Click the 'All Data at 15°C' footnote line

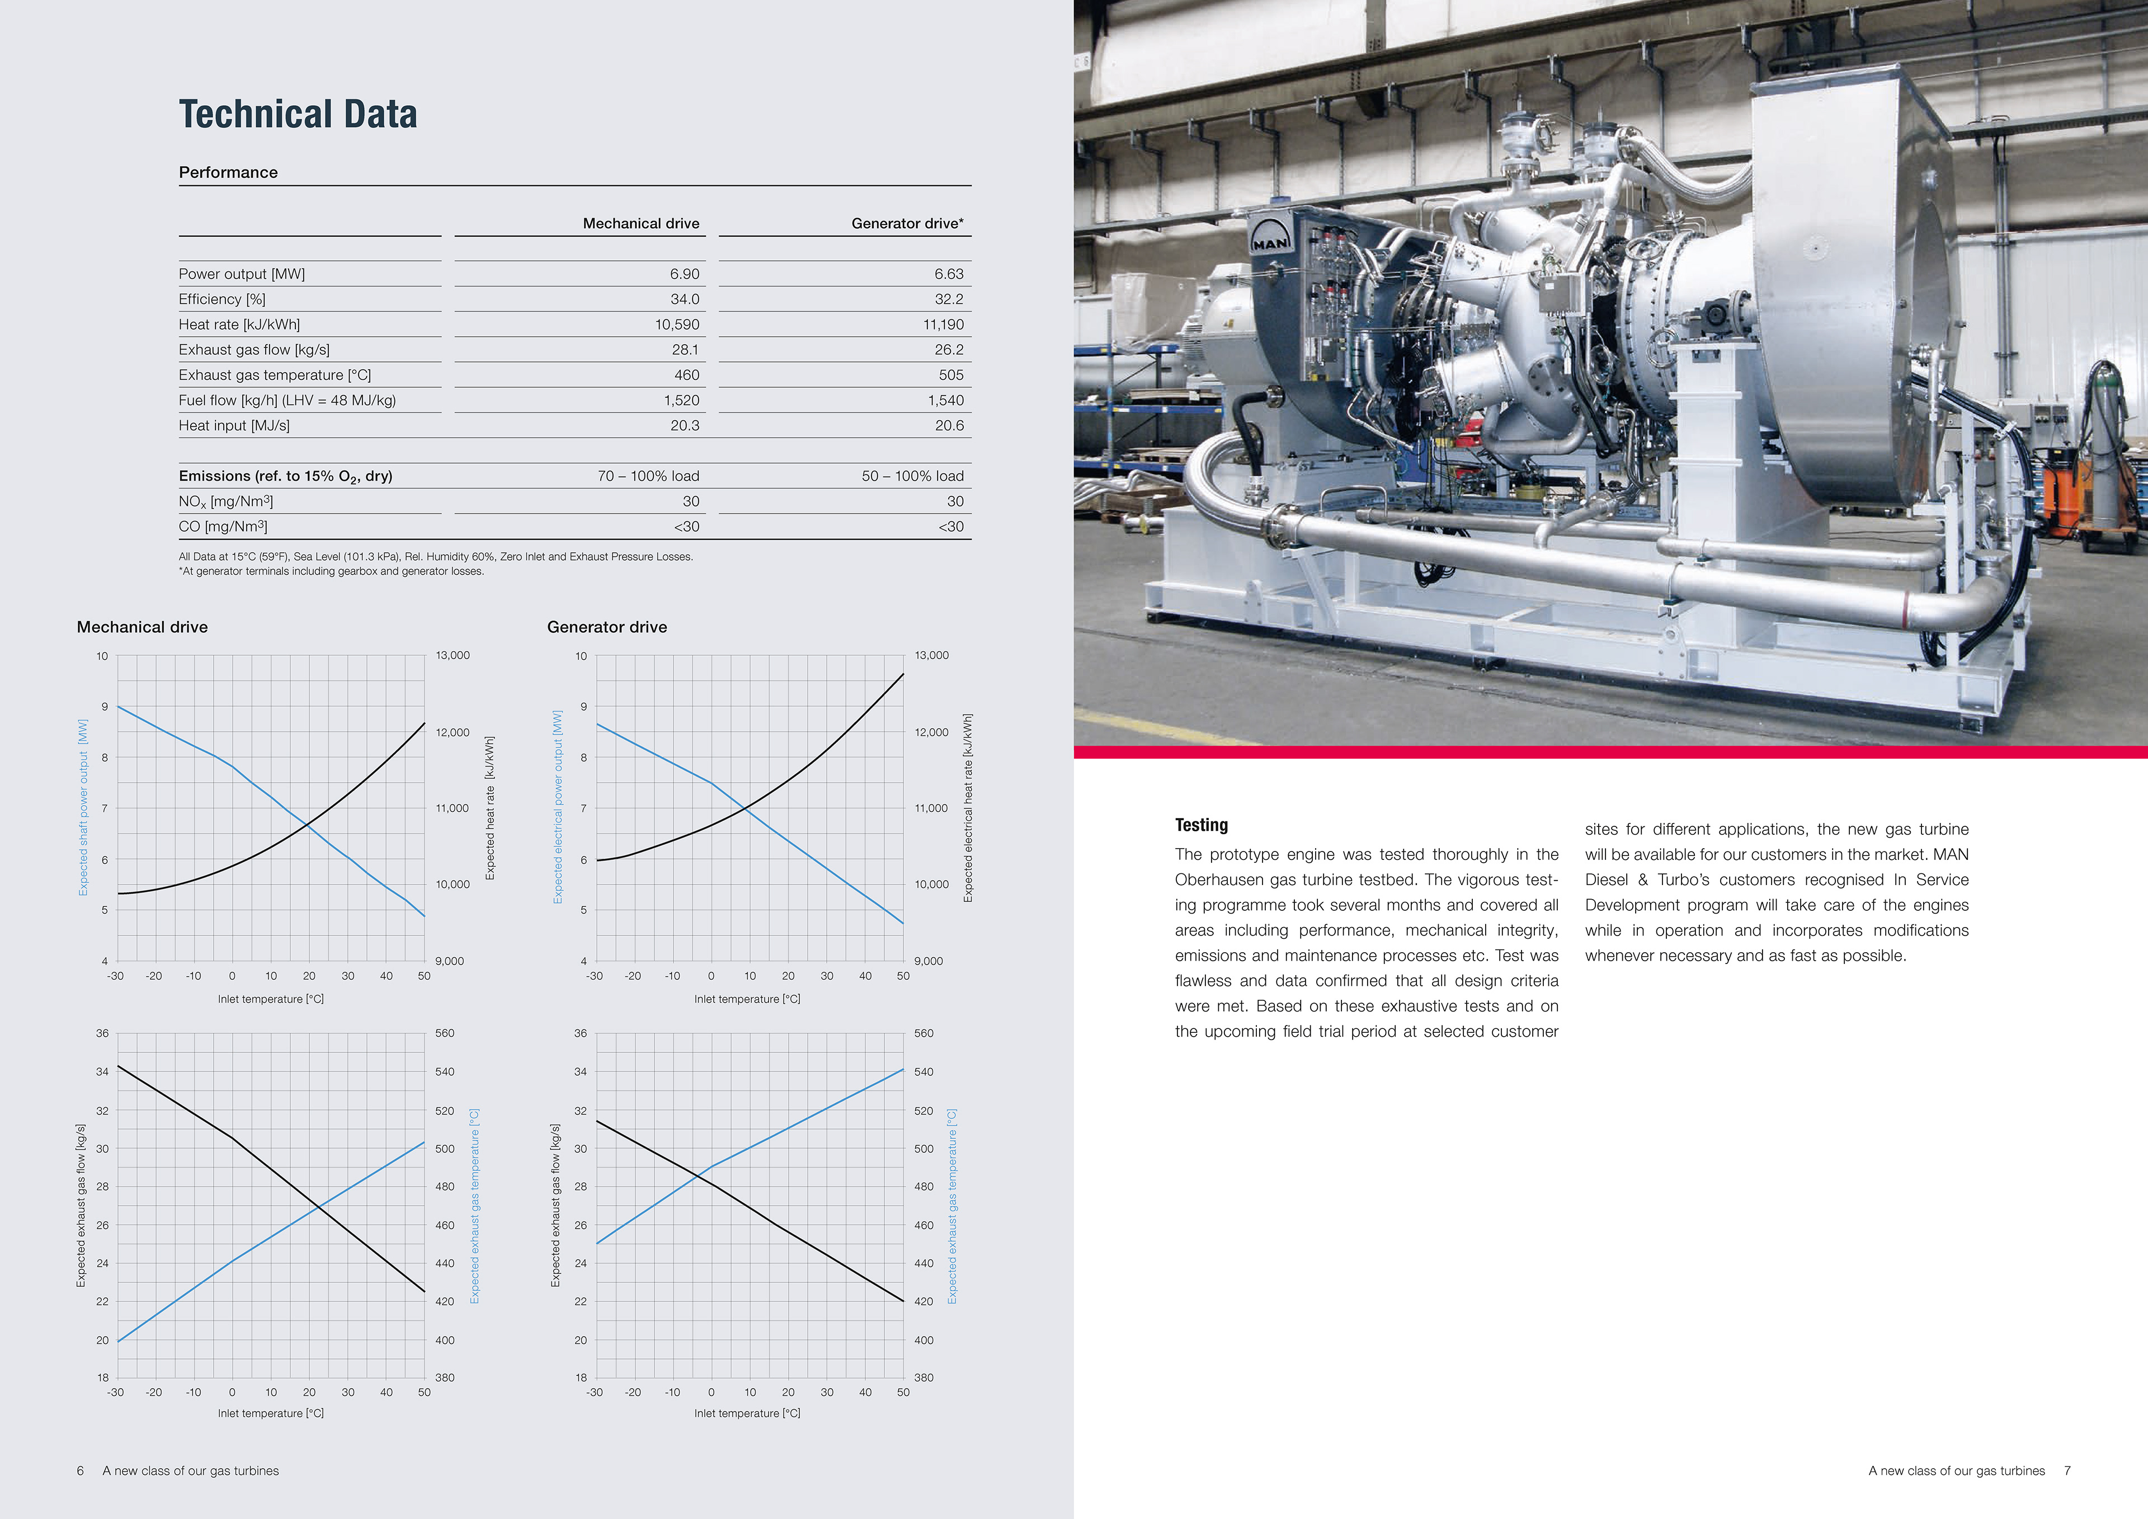(436, 557)
